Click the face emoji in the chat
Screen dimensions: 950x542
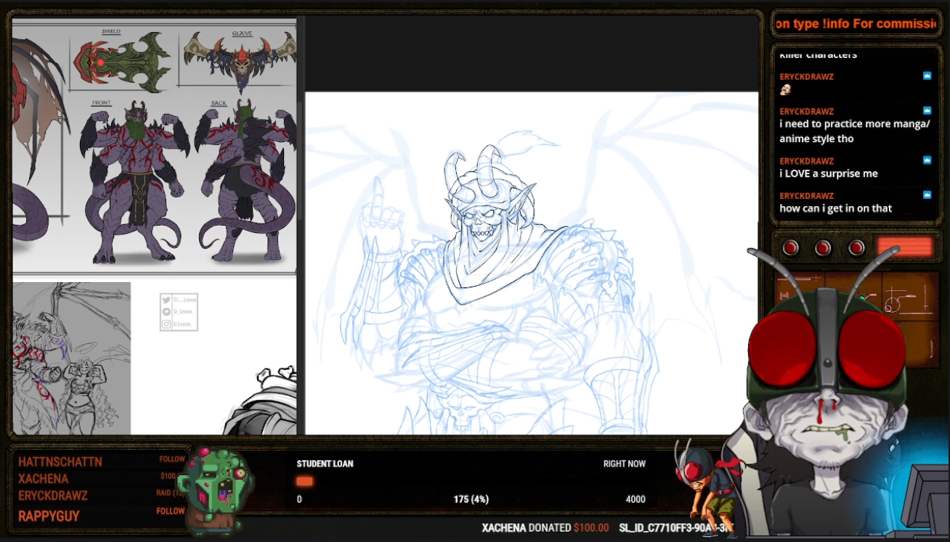click(785, 90)
